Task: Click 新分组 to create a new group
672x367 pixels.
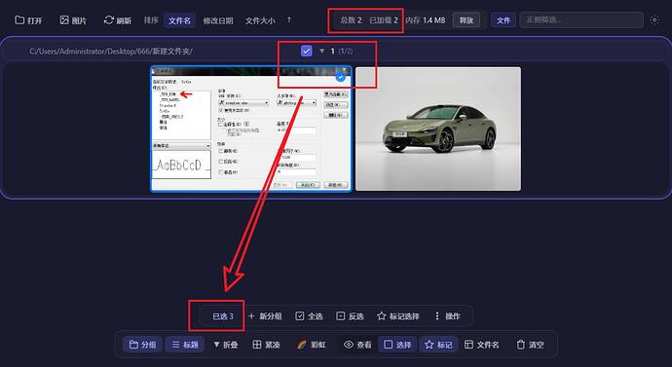Action: pos(265,316)
